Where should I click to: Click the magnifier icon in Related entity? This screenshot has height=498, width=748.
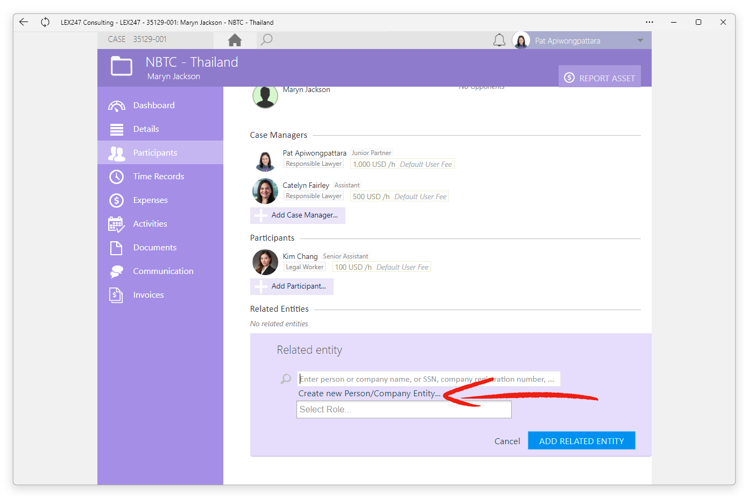(x=286, y=379)
